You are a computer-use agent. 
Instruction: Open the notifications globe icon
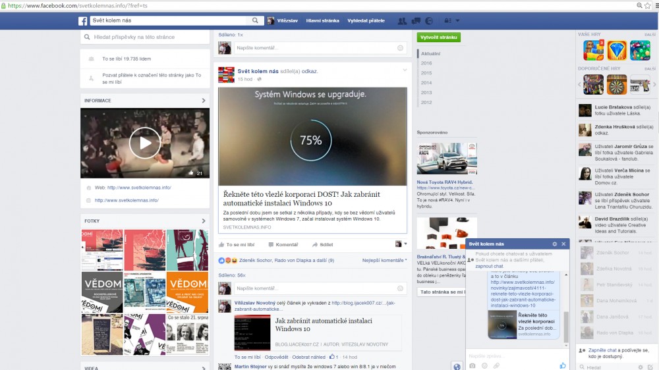429,21
